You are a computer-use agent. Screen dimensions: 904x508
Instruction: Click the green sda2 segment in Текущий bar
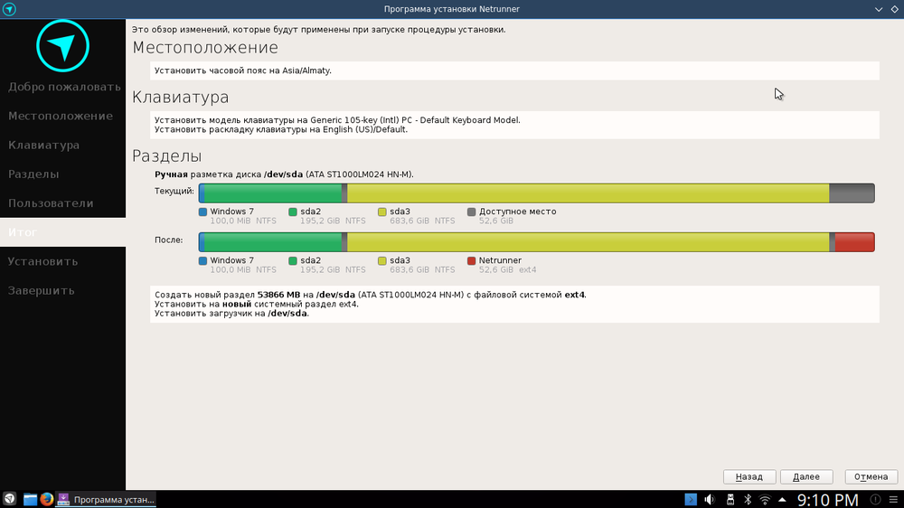point(273,193)
